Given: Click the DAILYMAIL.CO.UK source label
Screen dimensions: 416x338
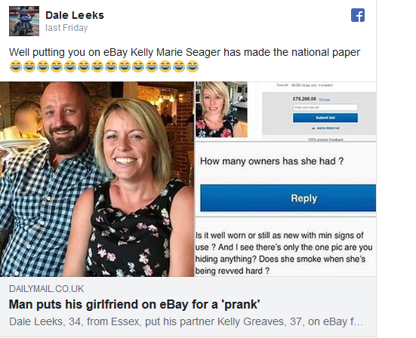Looking at the screenshot, I should point(46,289).
